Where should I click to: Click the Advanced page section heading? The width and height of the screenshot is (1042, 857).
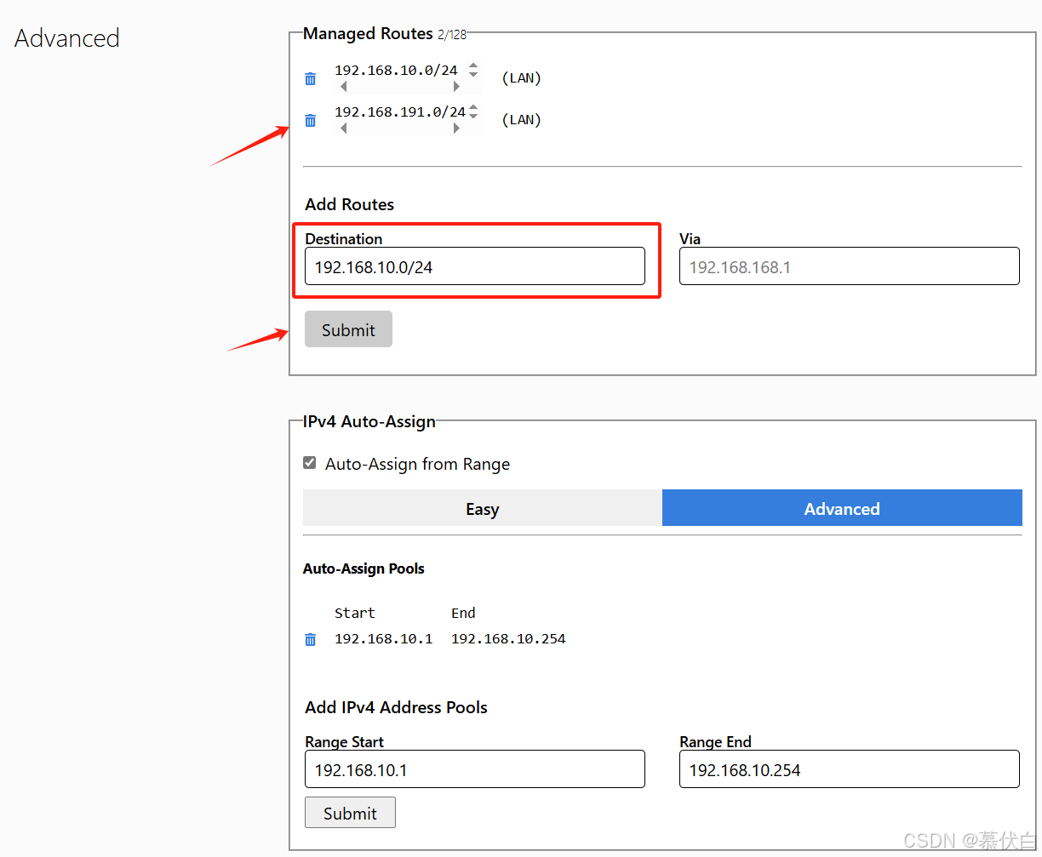tap(67, 38)
